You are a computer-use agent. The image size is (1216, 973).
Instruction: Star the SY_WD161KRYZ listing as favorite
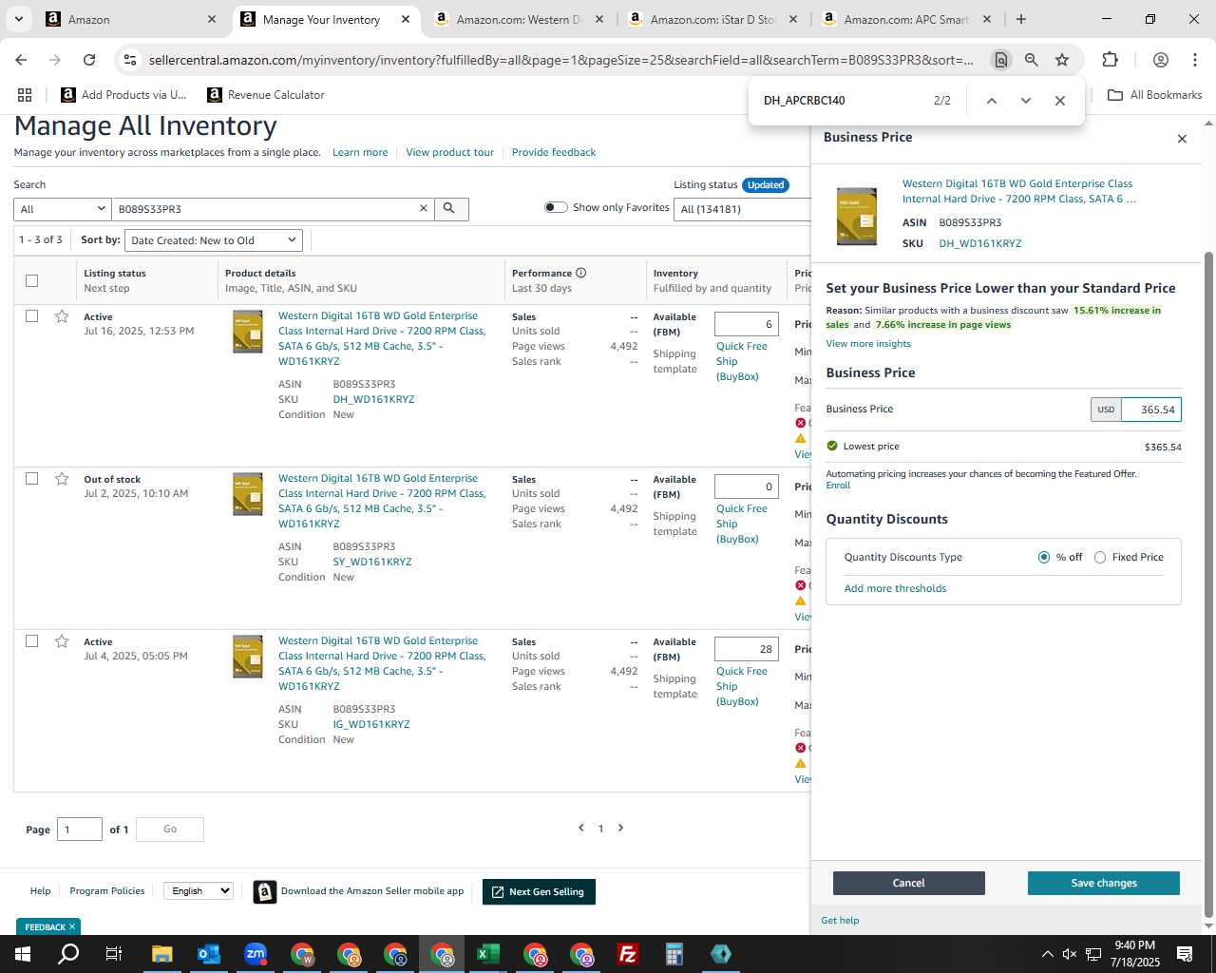click(x=62, y=479)
